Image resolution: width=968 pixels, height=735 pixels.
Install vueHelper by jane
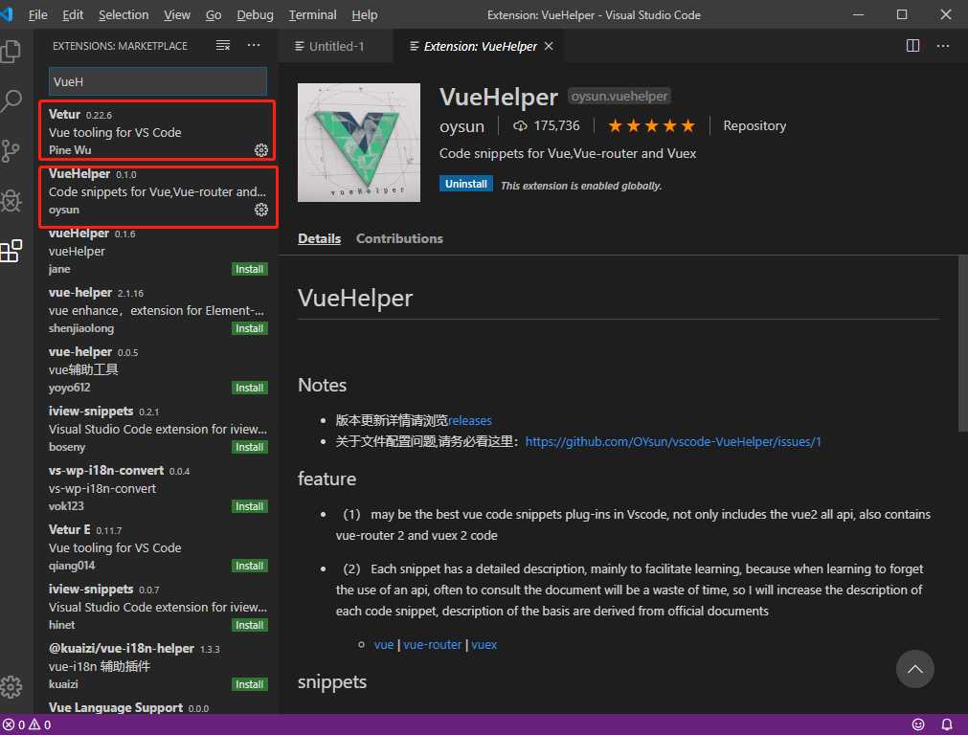[x=249, y=269]
